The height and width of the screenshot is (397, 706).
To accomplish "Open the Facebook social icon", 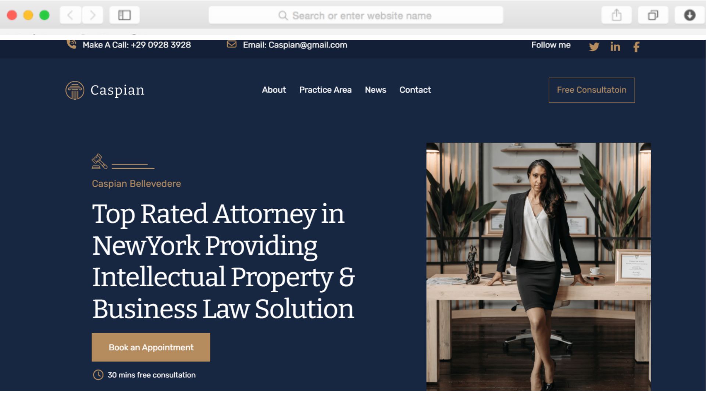I will [x=637, y=47].
